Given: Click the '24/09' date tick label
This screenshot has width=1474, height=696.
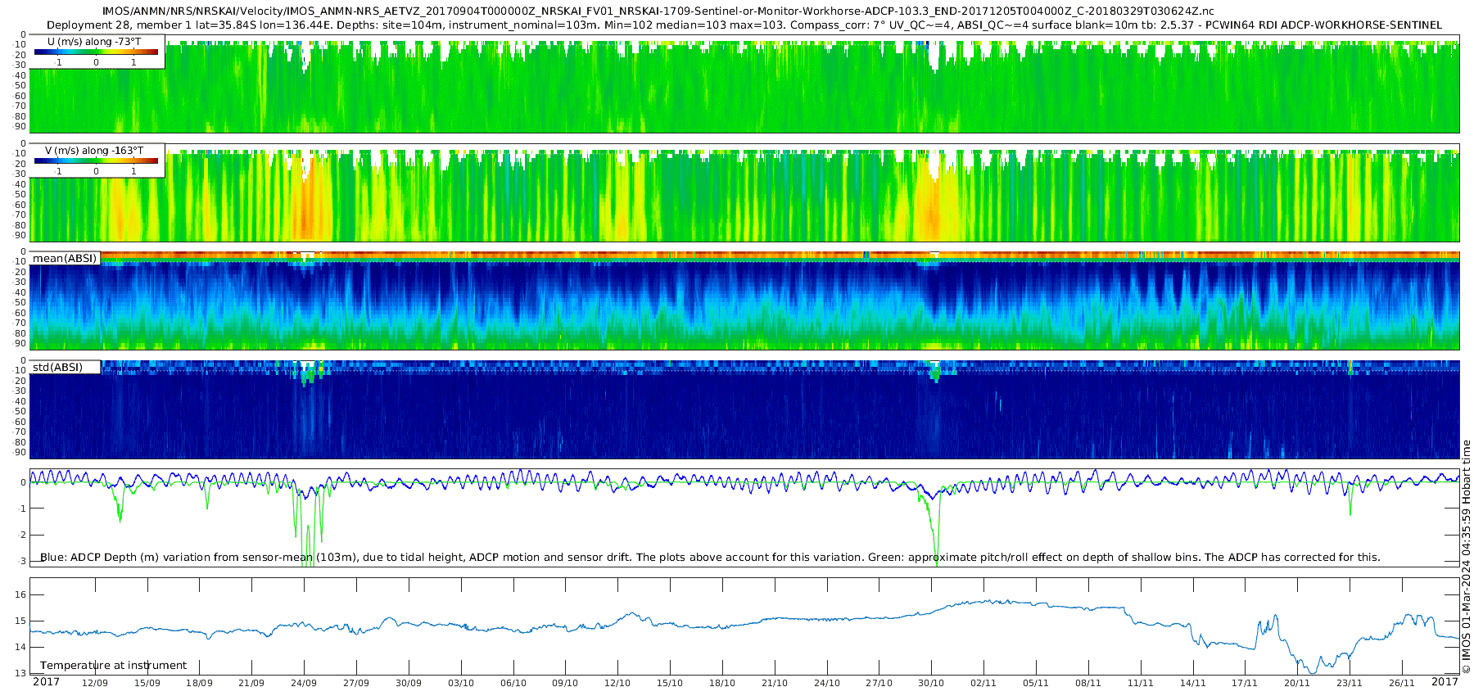Looking at the screenshot, I should pos(304,683).
